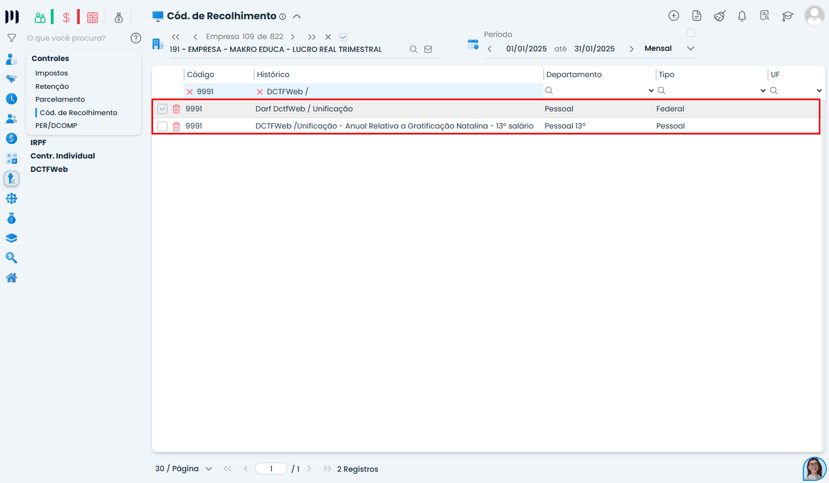This screenshot has height=483, width=829.
Task: Click the page number input field
Action: (x=271, y=469)
